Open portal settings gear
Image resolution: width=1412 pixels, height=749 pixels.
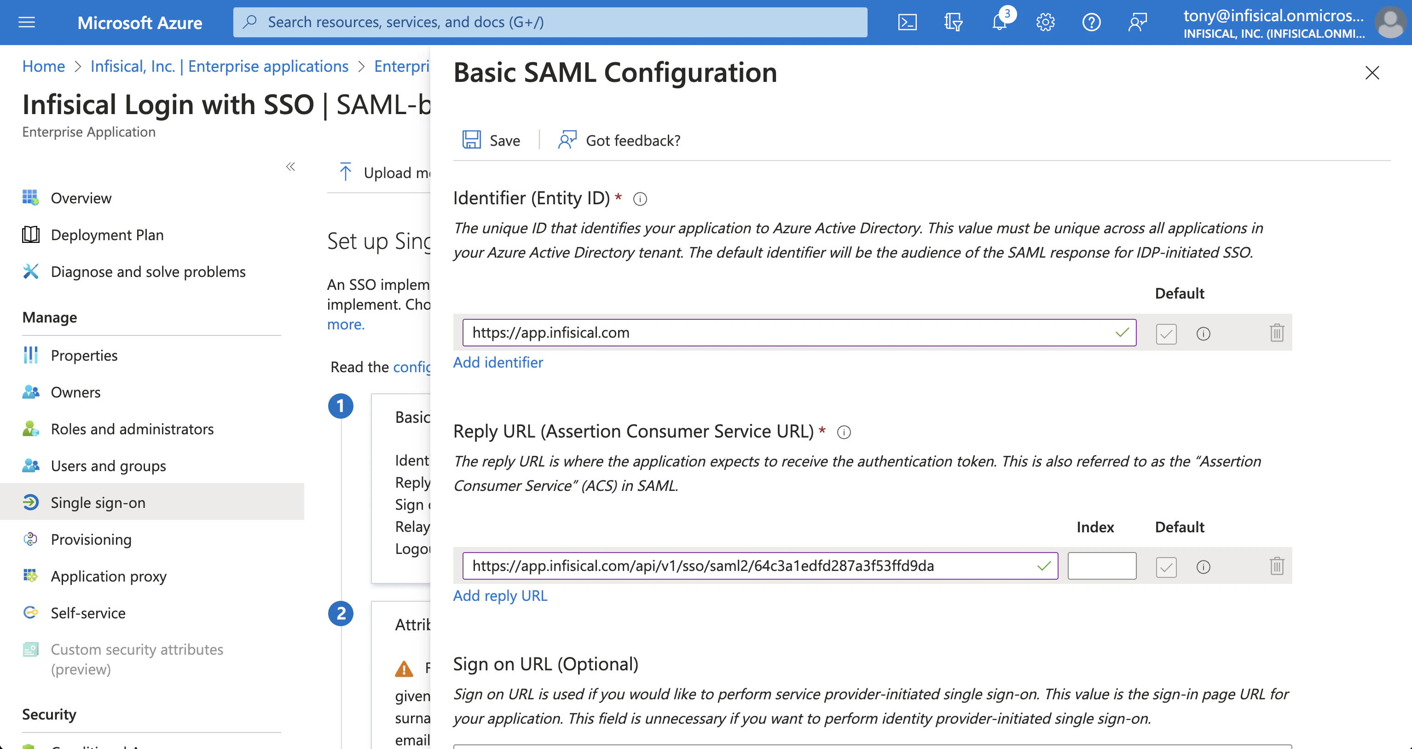[1045, 23]
